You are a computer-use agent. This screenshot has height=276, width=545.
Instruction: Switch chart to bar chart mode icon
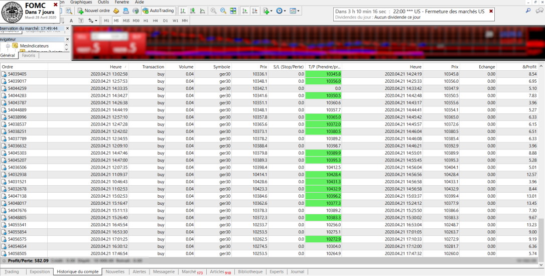[182, 11]
